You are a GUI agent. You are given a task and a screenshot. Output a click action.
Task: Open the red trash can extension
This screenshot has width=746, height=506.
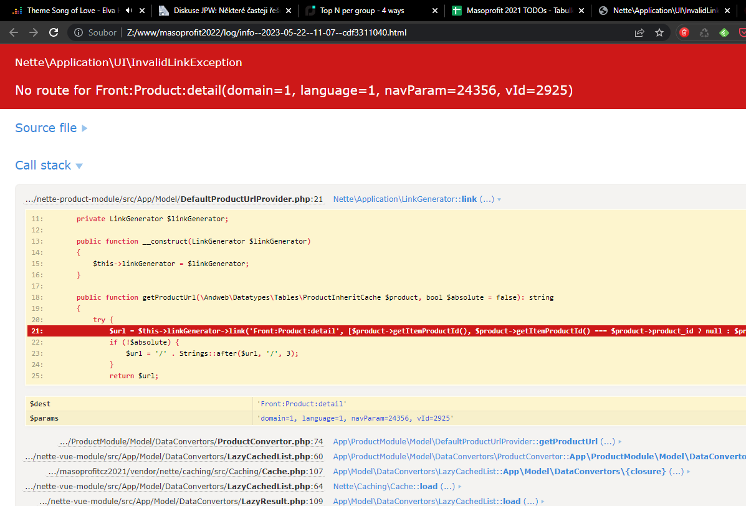pos(684,32)
